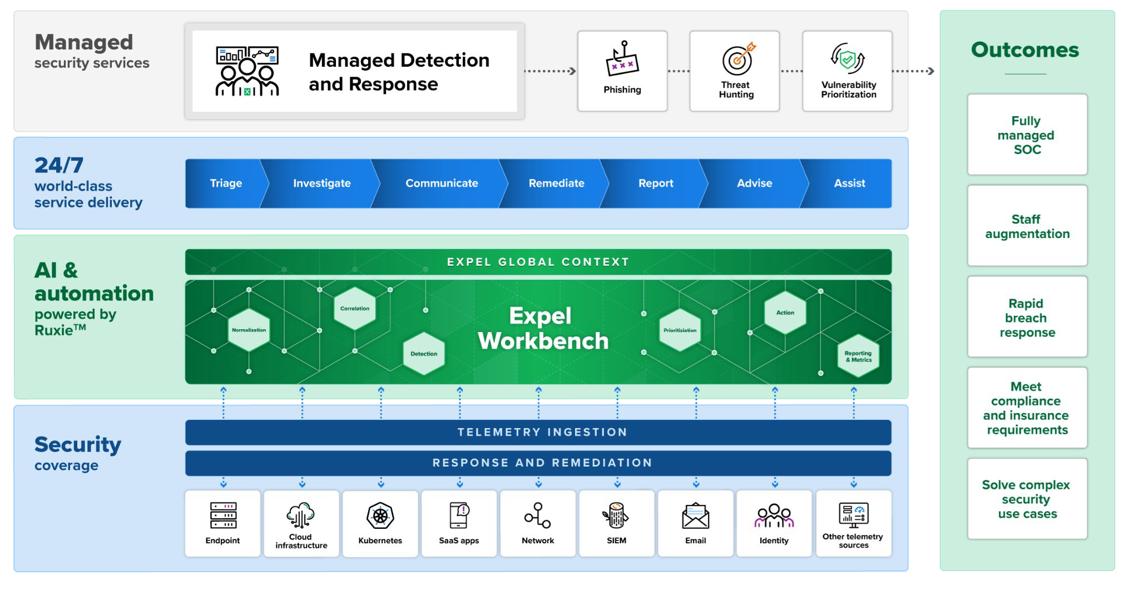Screen dimensions: 1139x590
Task: Click the Endpoint label text
Action: tap(222, 541)
